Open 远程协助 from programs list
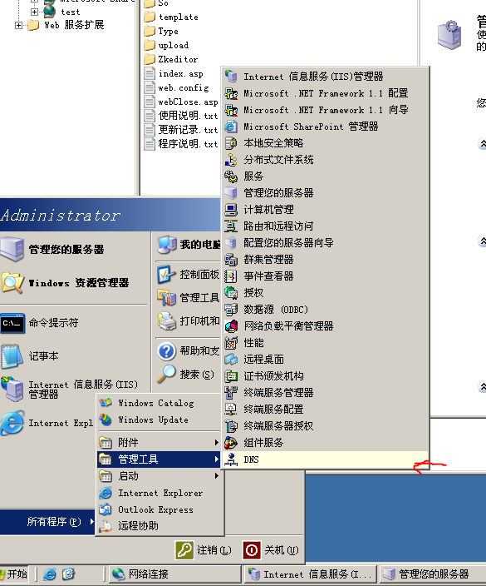The image size is (486, 586). (x=160, y=526)
